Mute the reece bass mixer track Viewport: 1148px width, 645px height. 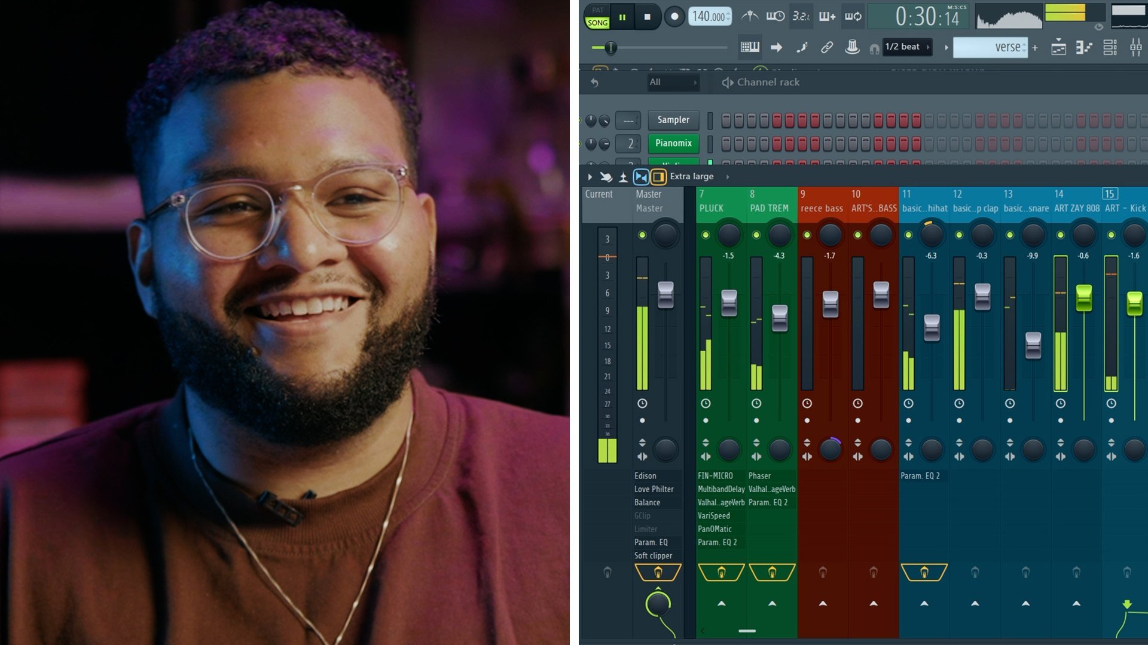(x=807, y=235)
